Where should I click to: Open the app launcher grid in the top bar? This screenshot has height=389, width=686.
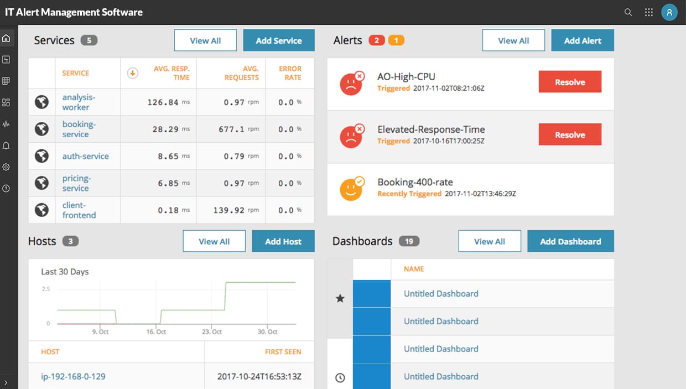point(648,12)
